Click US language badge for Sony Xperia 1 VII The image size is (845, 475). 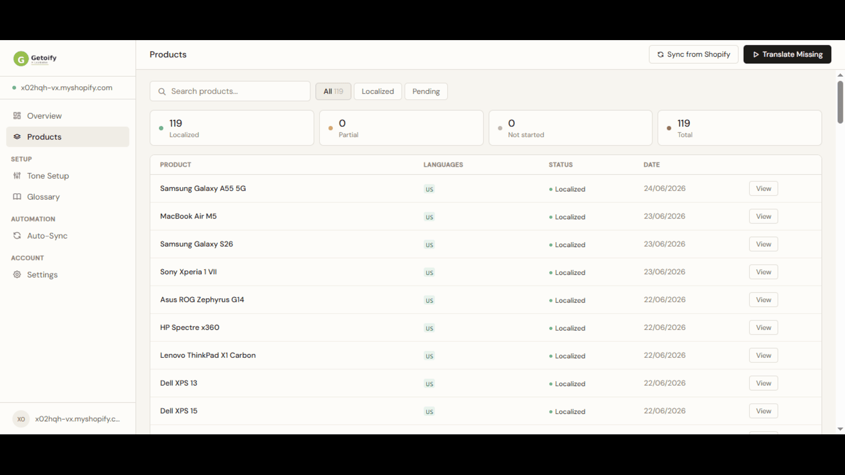click(x=429, y=272)
